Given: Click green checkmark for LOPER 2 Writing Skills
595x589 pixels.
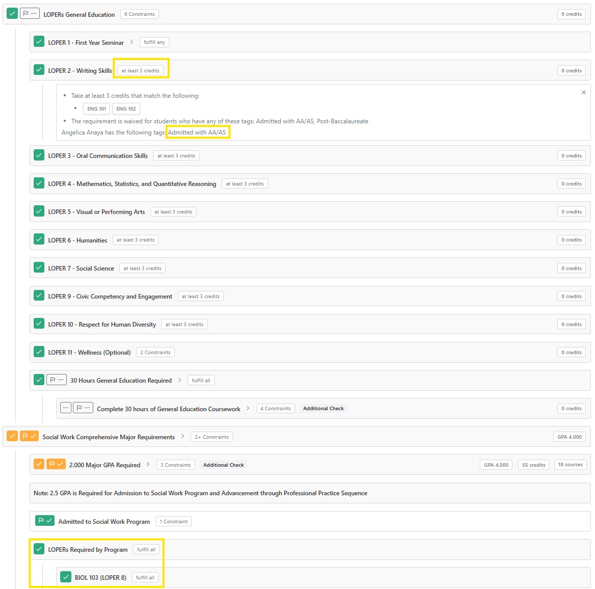Looking at the screenshot, I should (39, 70).
